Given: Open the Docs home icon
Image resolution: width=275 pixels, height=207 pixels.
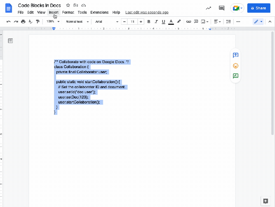Looking at the screenshot, I should point(8,8).
